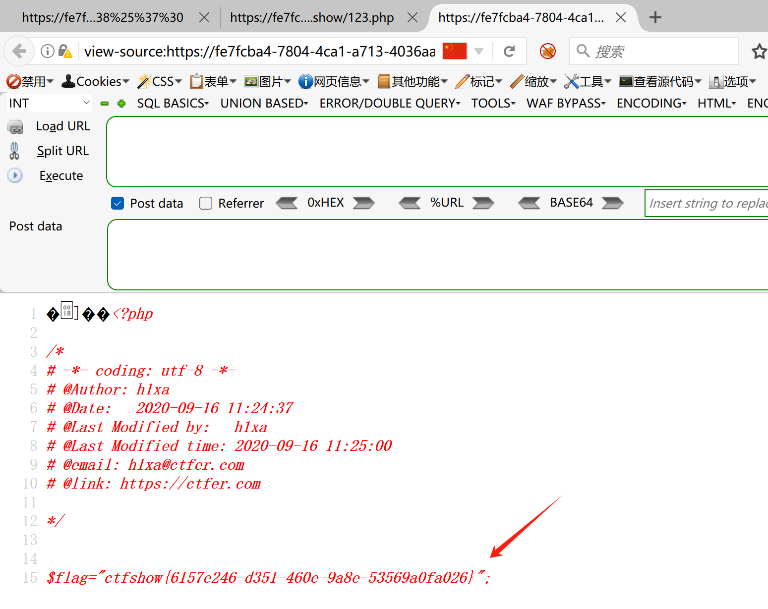Click the site information icon in address bar

point(48,51)
